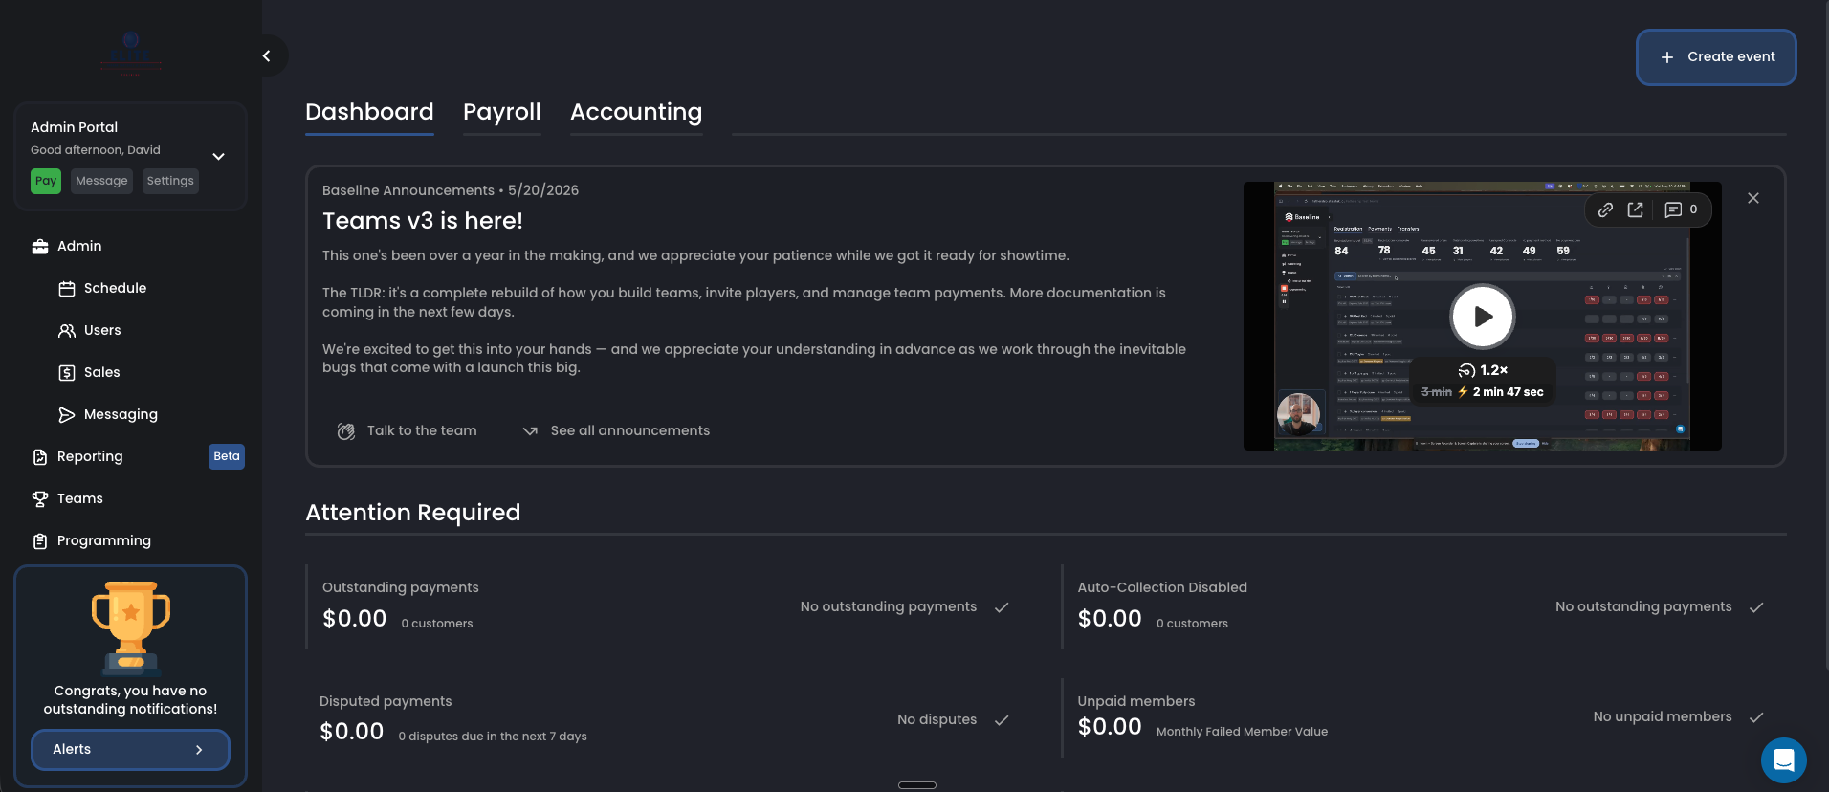
Task: Click the green Pay button
Action: click(x=46, y=181)
